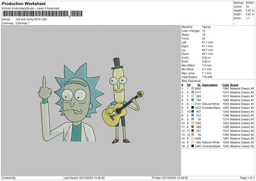Select design name "rick and morty 0210 4,8in"
256x181 pixels.
[31, 19]
